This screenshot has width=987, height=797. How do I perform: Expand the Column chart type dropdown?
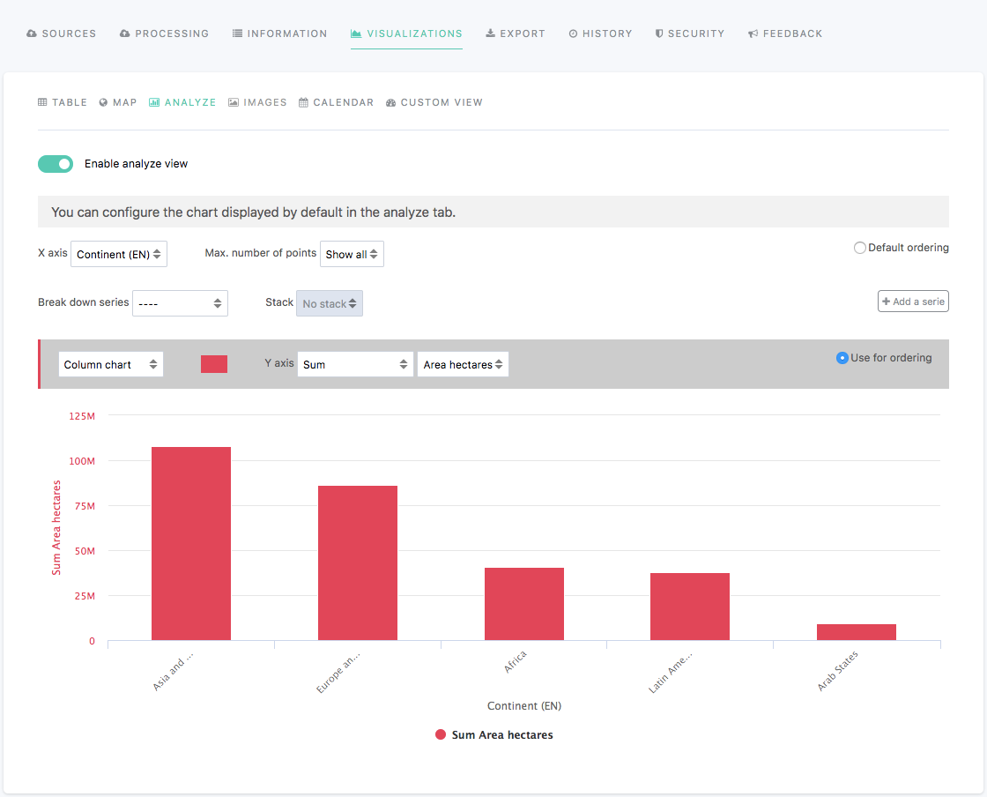click(111, 364)
